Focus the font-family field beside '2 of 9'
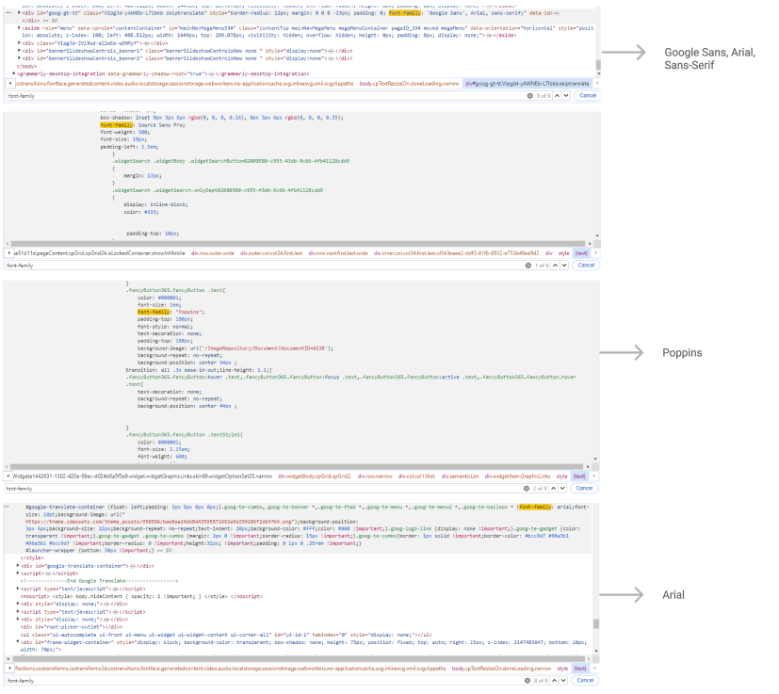The width and height of the screenshot is (779, 694). pyautogui.click(x=264, y=489)
